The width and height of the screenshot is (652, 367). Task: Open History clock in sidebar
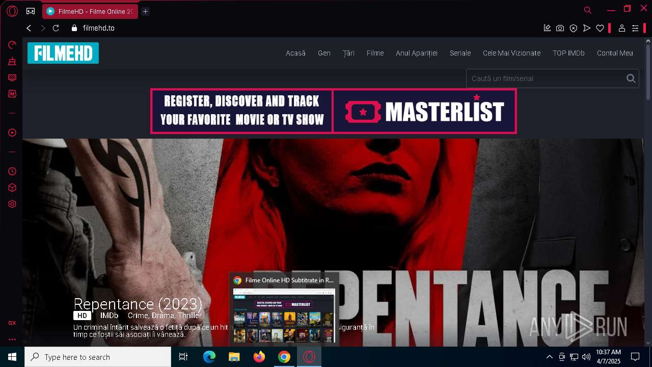(x=12, y=171)
